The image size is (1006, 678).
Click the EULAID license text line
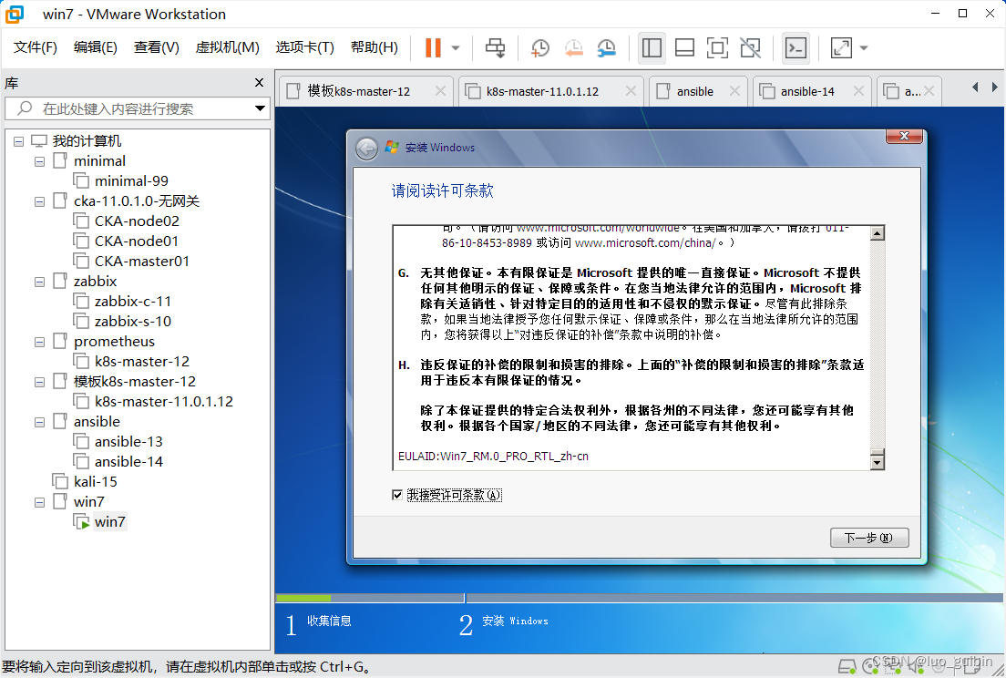493,456
